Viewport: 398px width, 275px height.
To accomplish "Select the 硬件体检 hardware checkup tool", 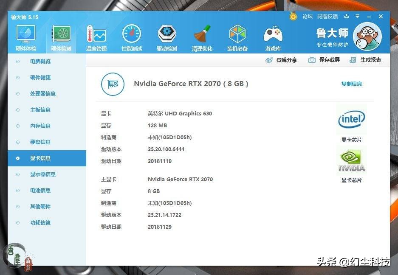I will pos(25,36).
